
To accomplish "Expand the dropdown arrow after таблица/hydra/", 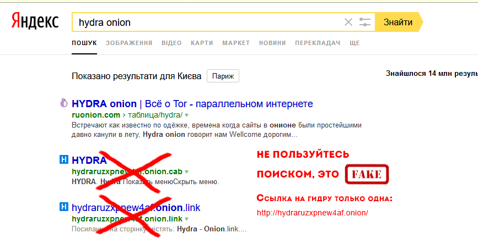I will point(186,115).
